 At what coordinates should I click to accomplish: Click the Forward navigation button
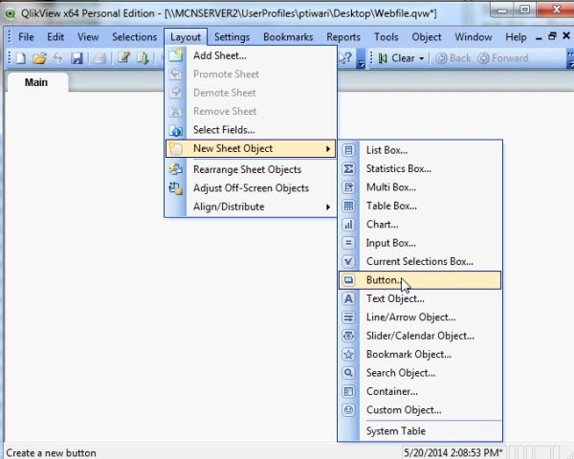click(503, 58)
